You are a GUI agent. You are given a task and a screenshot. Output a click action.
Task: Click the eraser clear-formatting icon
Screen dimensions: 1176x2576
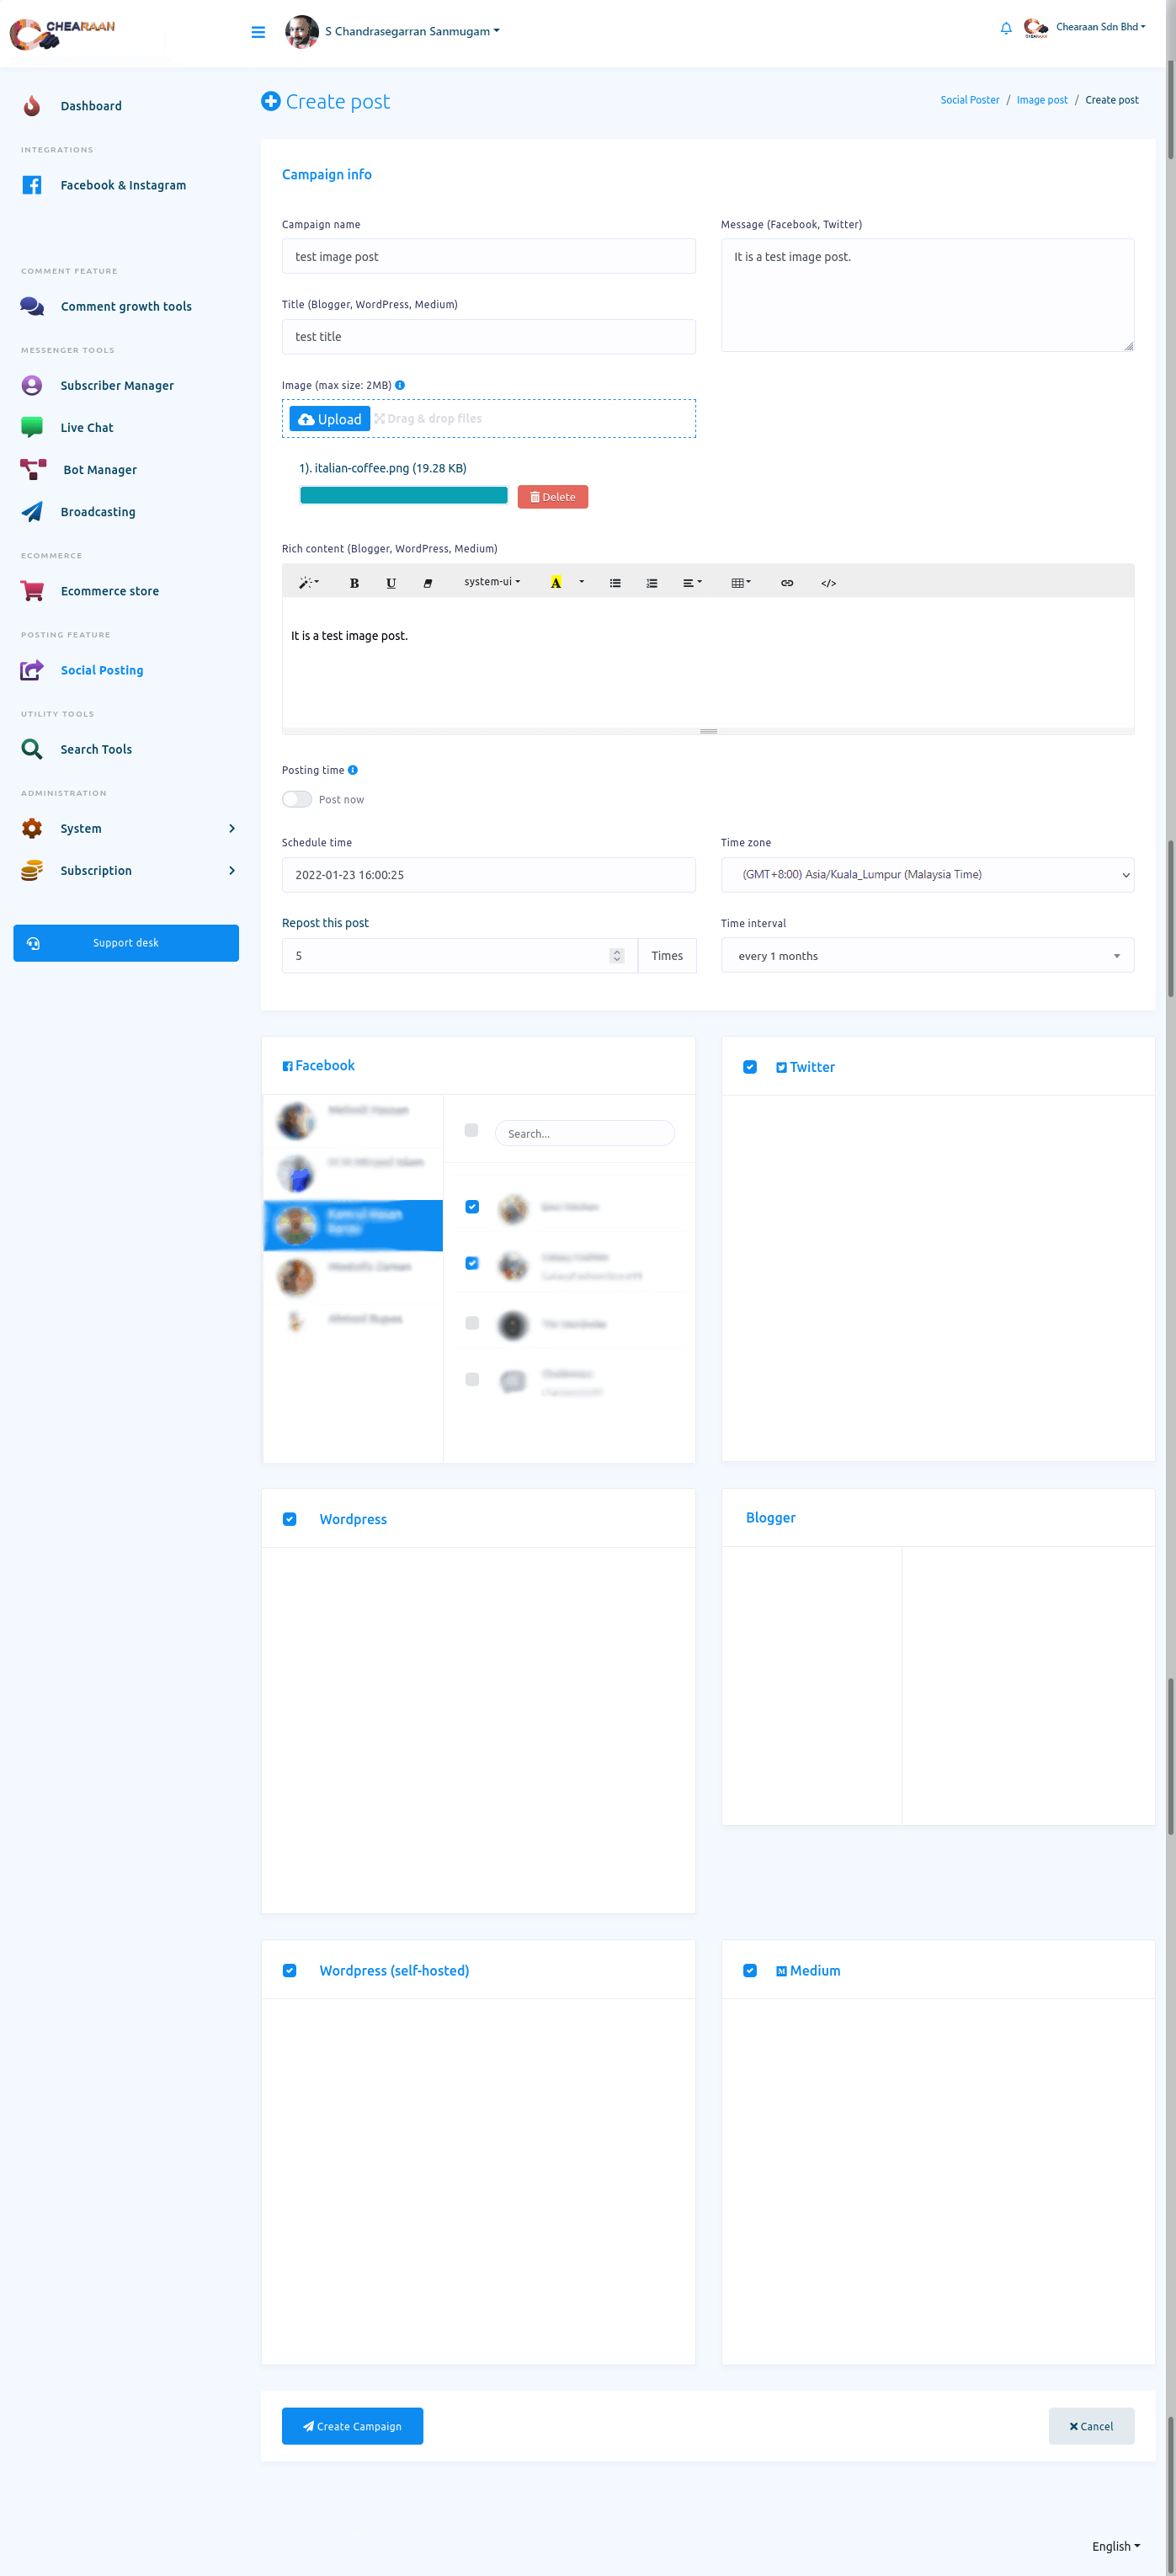tap(428, 583)
